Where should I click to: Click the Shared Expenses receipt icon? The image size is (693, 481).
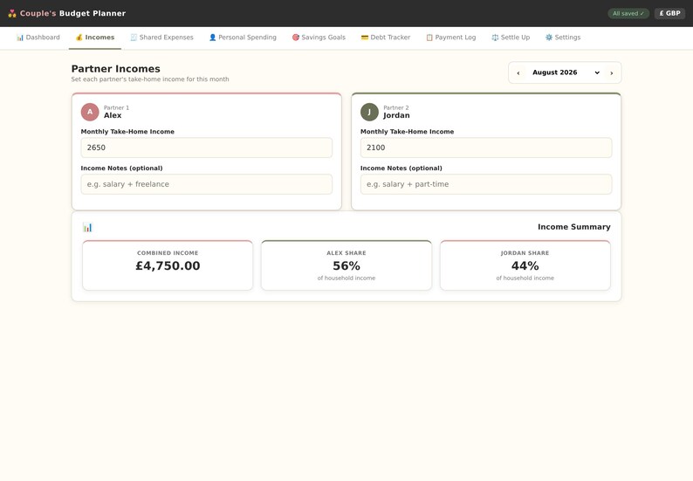134,38
